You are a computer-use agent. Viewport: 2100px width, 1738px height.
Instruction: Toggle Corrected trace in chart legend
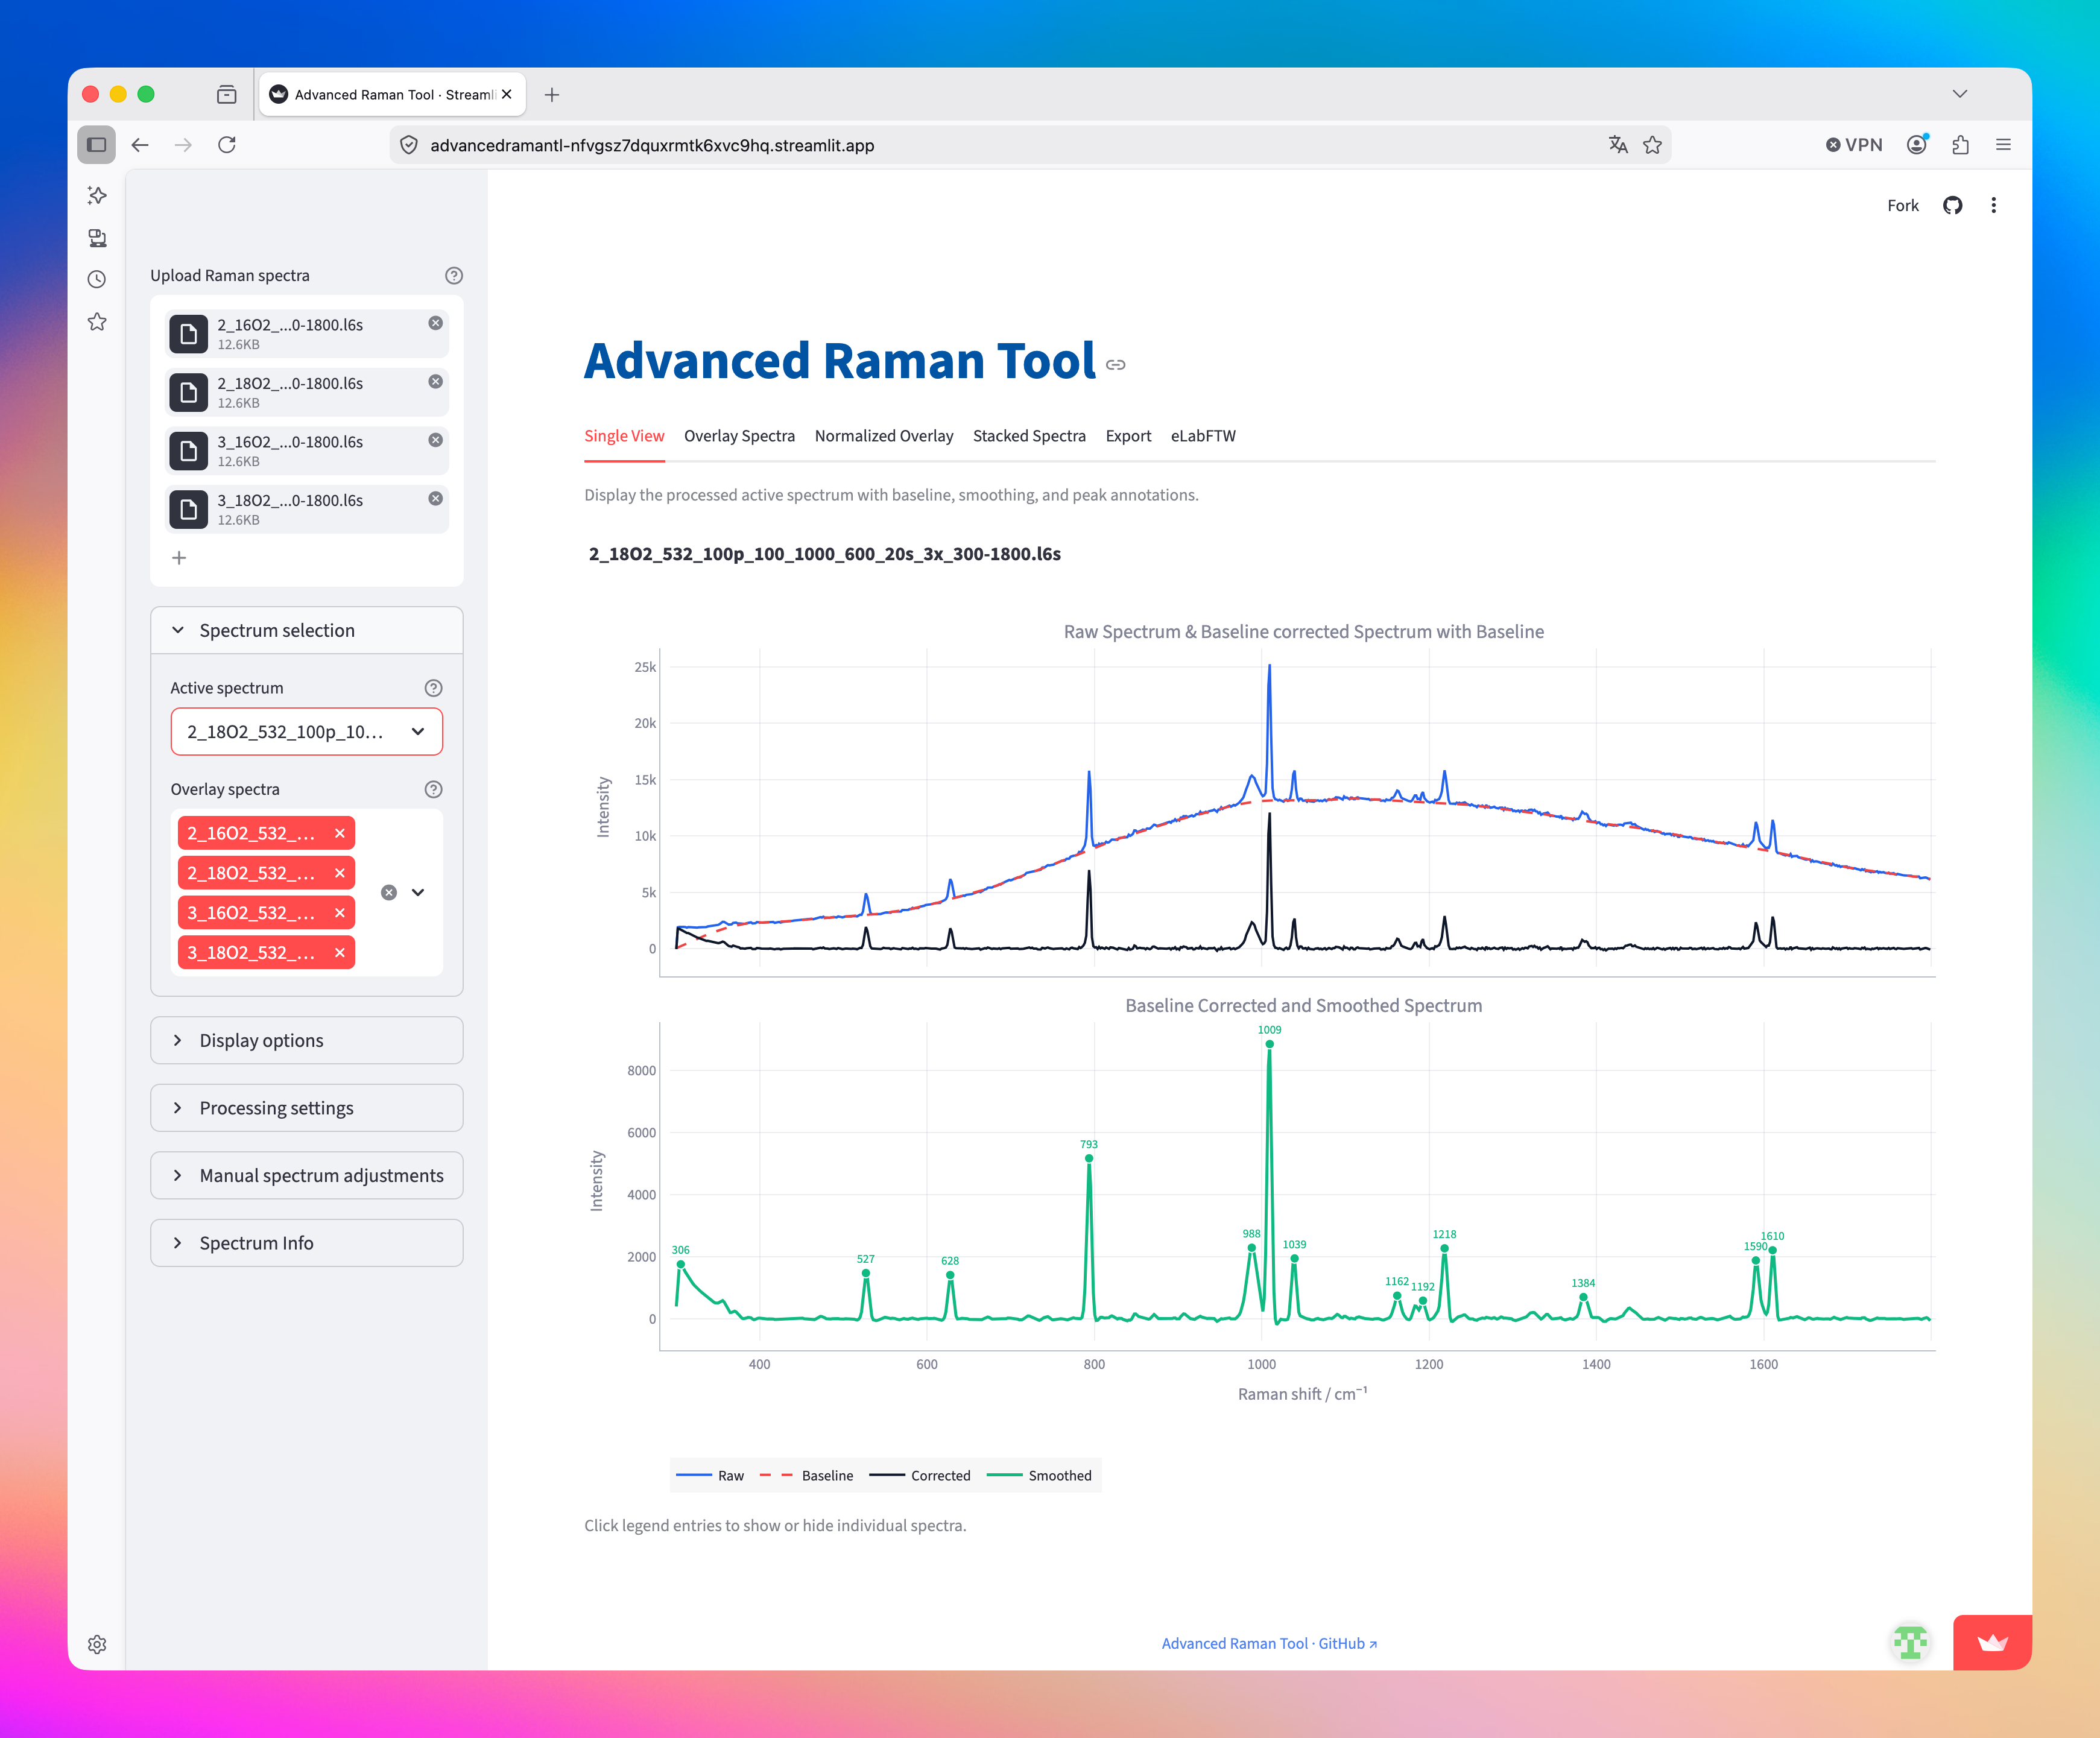point(920,1476)
